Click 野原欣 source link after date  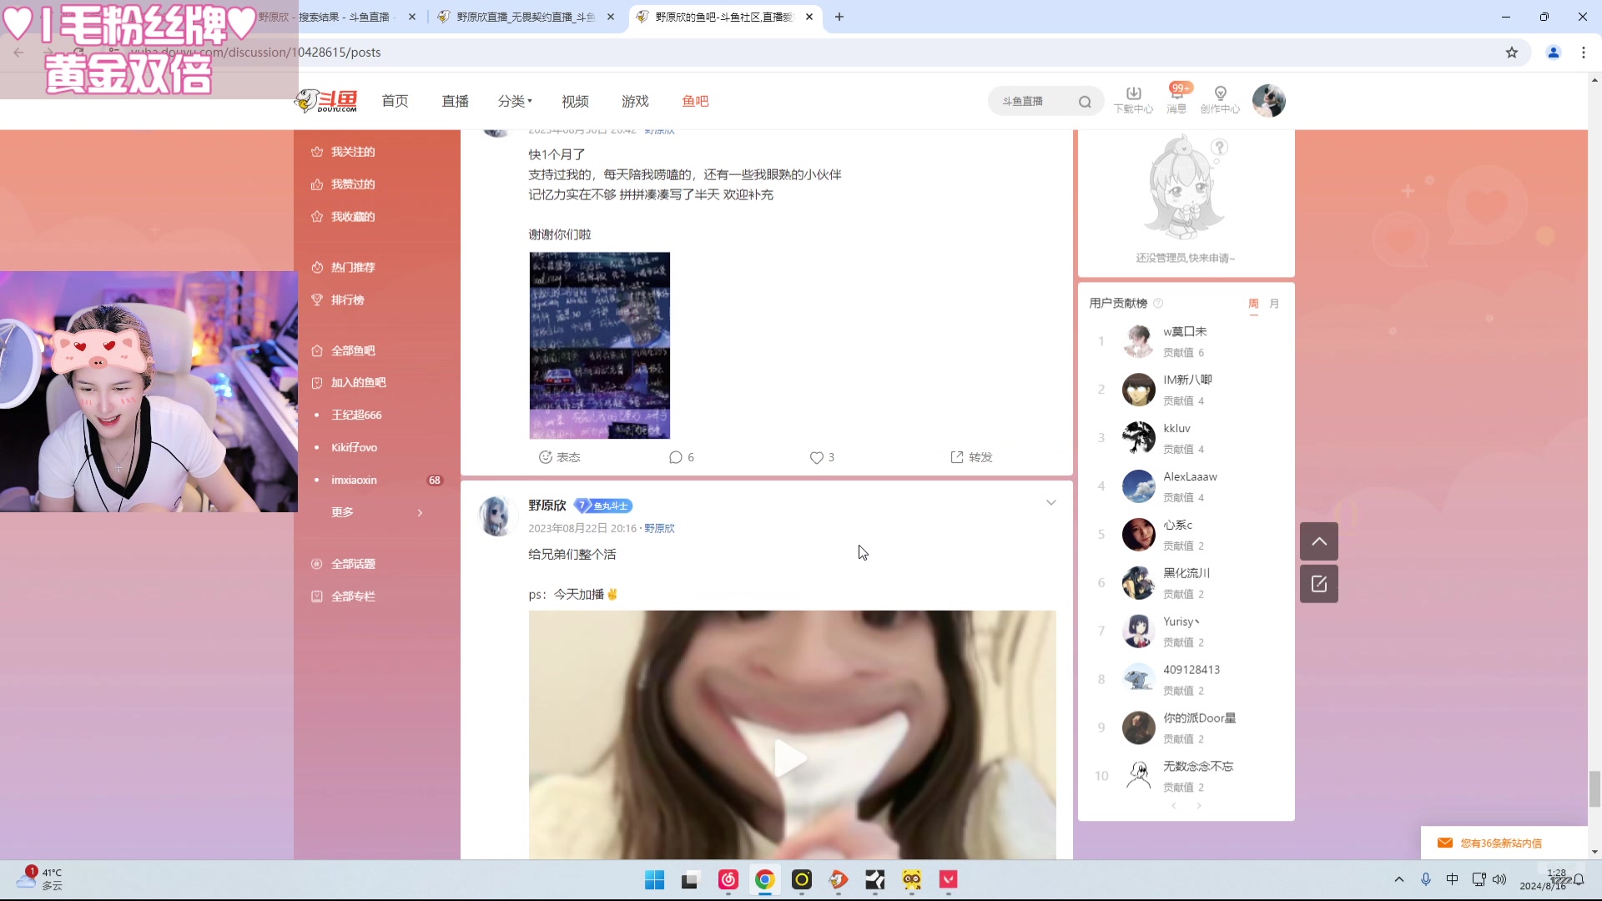659,529
